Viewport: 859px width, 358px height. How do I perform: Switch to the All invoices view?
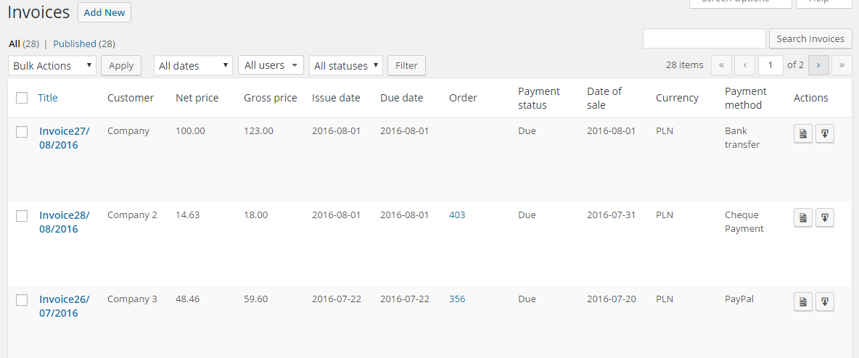coord(15,43)
